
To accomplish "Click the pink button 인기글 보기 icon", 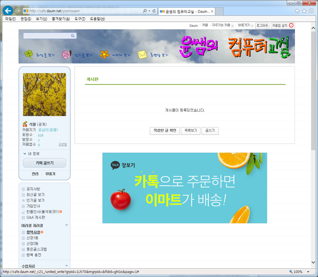I will coord(66,54).
